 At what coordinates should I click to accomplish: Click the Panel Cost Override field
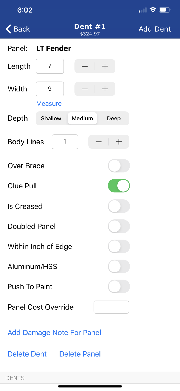(111, 307)
